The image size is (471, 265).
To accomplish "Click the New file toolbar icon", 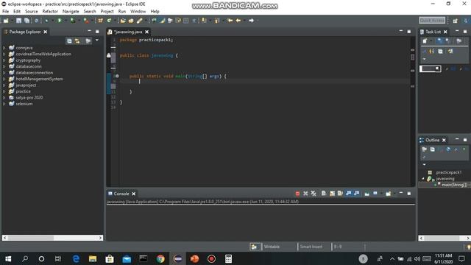I will [6, 21].
